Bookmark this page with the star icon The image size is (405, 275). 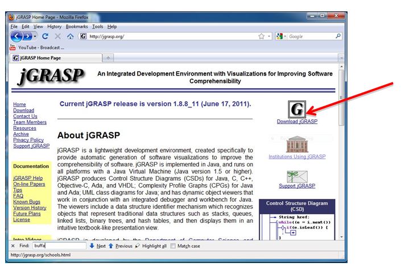[x=261, y=36]
